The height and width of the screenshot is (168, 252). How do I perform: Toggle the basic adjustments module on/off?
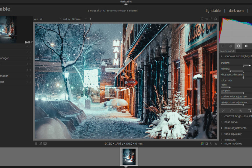(x=222, y=128)
